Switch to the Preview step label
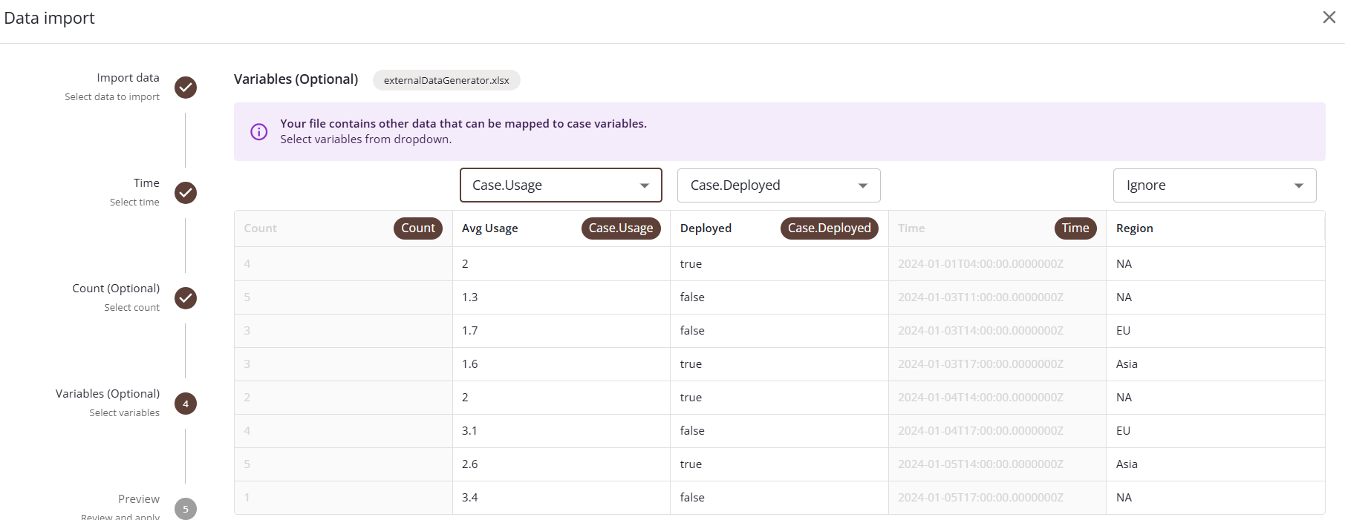1345x520 pixels. click(138, 499)
